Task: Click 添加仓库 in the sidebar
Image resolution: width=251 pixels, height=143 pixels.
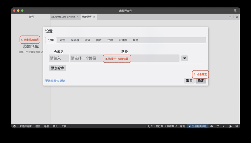Action: [31, 46]
